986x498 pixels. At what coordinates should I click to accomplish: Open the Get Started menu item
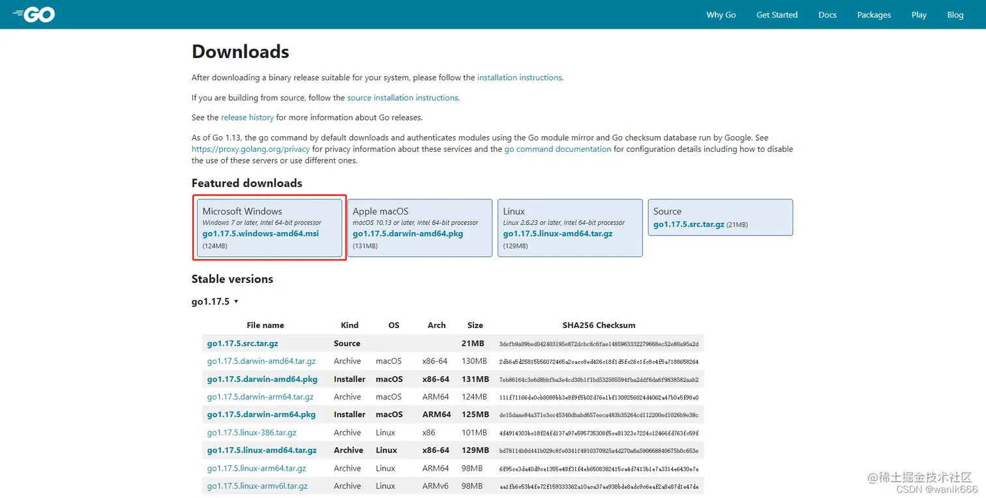click(x=777, y=15)
